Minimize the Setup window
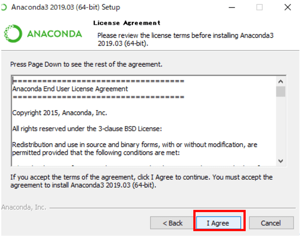The height and width of the screenshot is (236, 300). point(232,7)
